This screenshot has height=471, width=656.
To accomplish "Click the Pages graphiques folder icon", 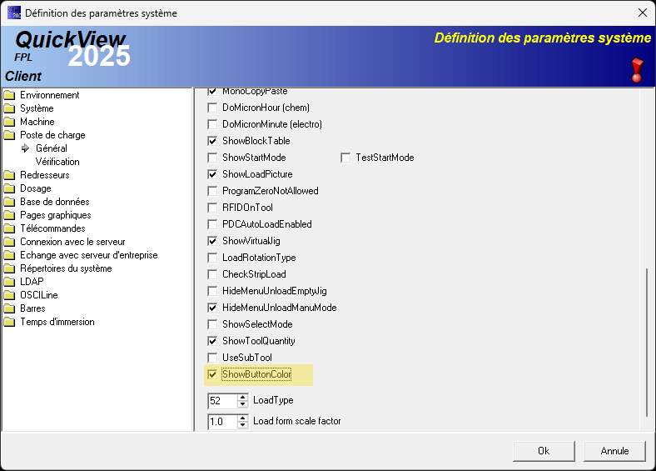I will (9, 215).
